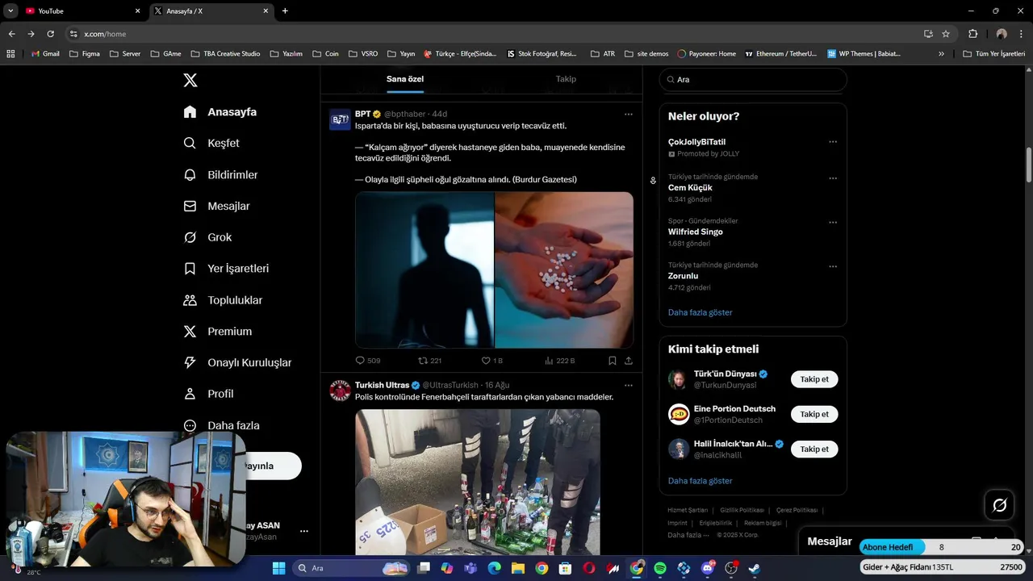View analytics of the BPT post

[x=559, y=361]
